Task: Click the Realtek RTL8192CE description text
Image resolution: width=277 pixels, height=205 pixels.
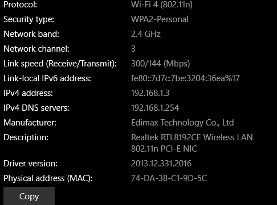Action: click(x=192, y=143)
